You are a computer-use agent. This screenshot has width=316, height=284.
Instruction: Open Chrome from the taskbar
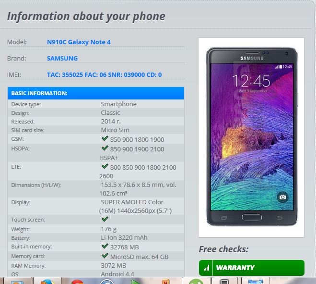(x=77, y=282)
